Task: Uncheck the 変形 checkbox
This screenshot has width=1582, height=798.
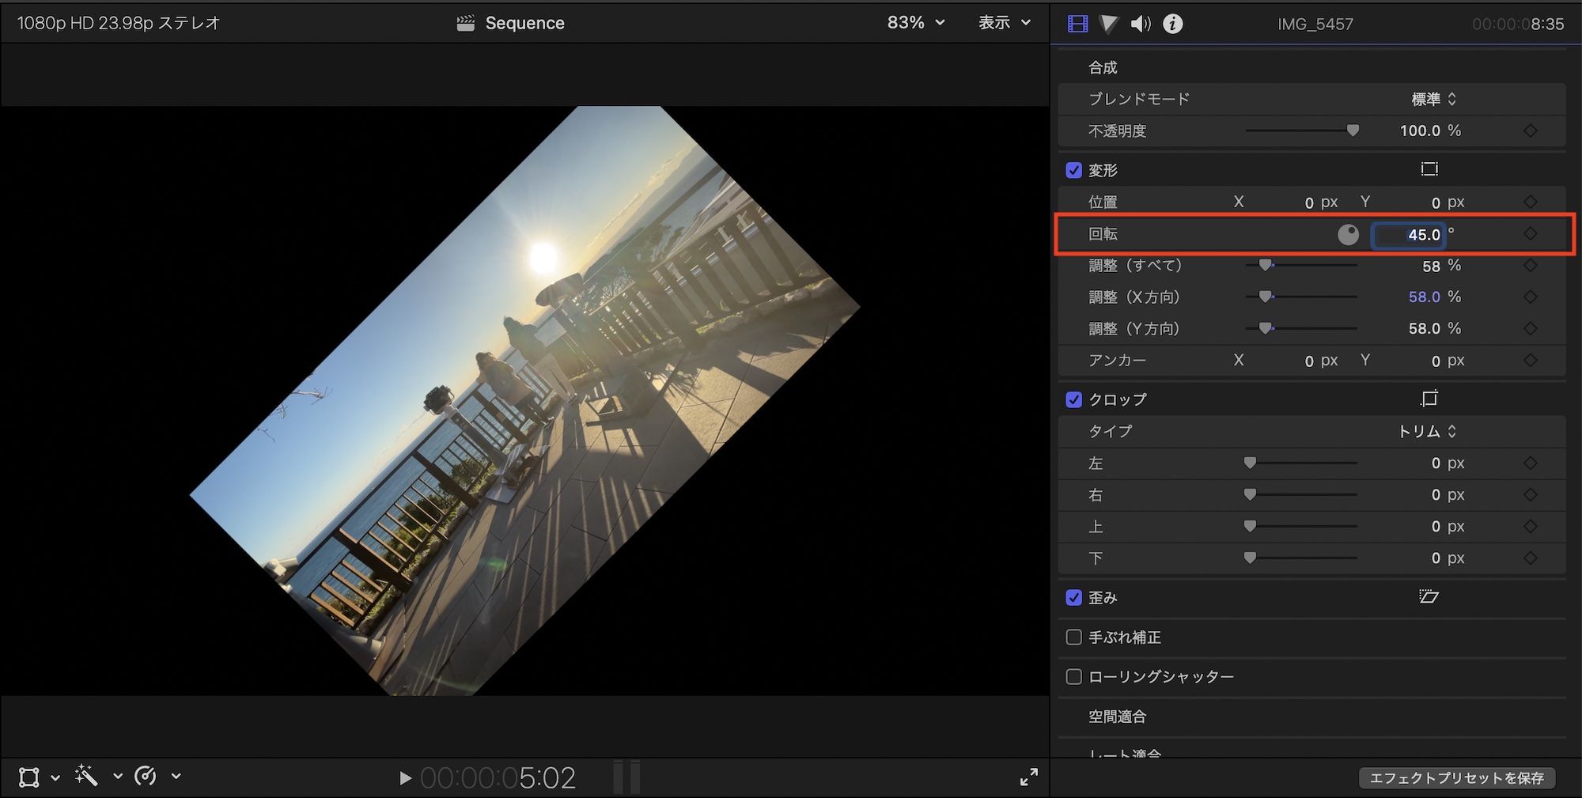Action: 1073,170
